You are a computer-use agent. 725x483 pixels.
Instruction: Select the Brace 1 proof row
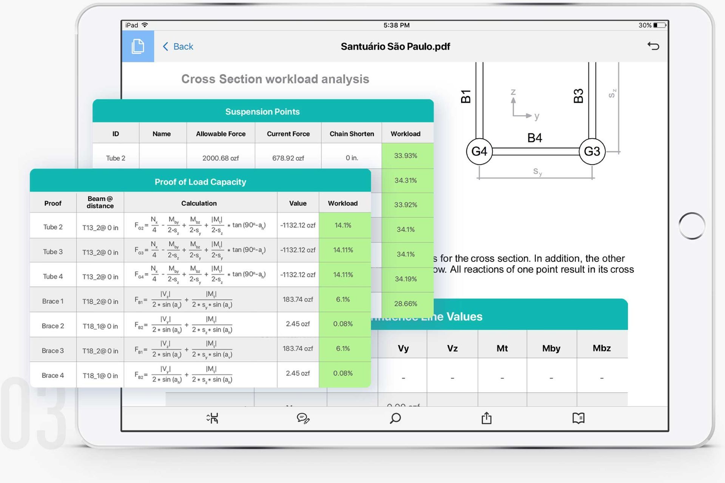(53, 301)
